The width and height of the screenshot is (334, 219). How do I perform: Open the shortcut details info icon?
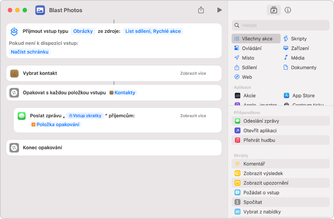tap(287, 10)
